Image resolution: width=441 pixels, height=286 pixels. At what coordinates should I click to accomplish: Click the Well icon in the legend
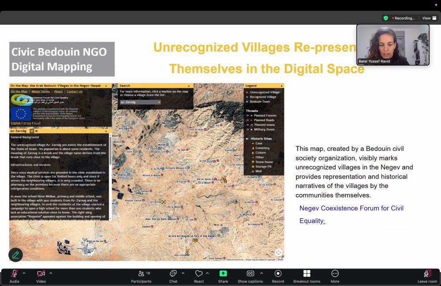pos(253,171)
